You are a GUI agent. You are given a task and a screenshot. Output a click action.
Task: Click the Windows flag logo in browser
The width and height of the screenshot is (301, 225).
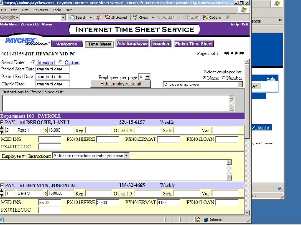[243, 10]
